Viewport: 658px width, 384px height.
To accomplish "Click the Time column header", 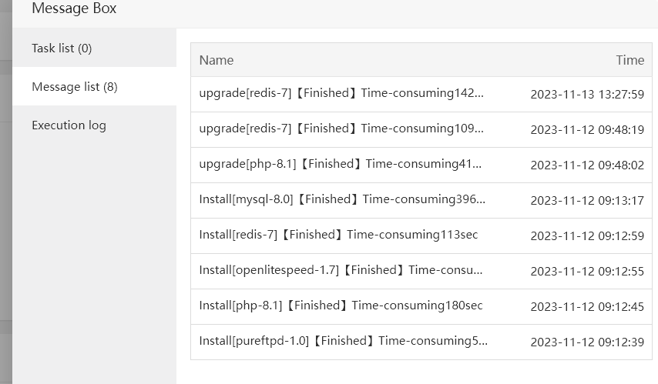I will (x=629, y=60).
